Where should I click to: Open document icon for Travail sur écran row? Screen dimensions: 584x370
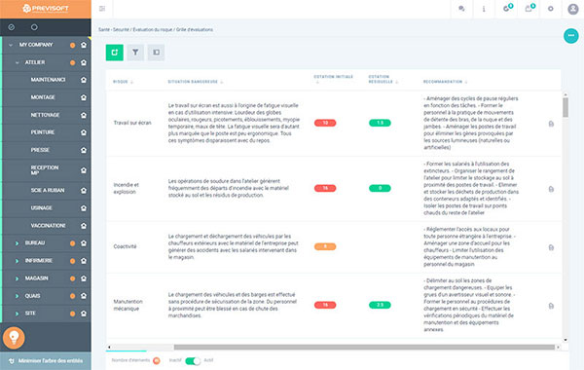coord(551,124)
